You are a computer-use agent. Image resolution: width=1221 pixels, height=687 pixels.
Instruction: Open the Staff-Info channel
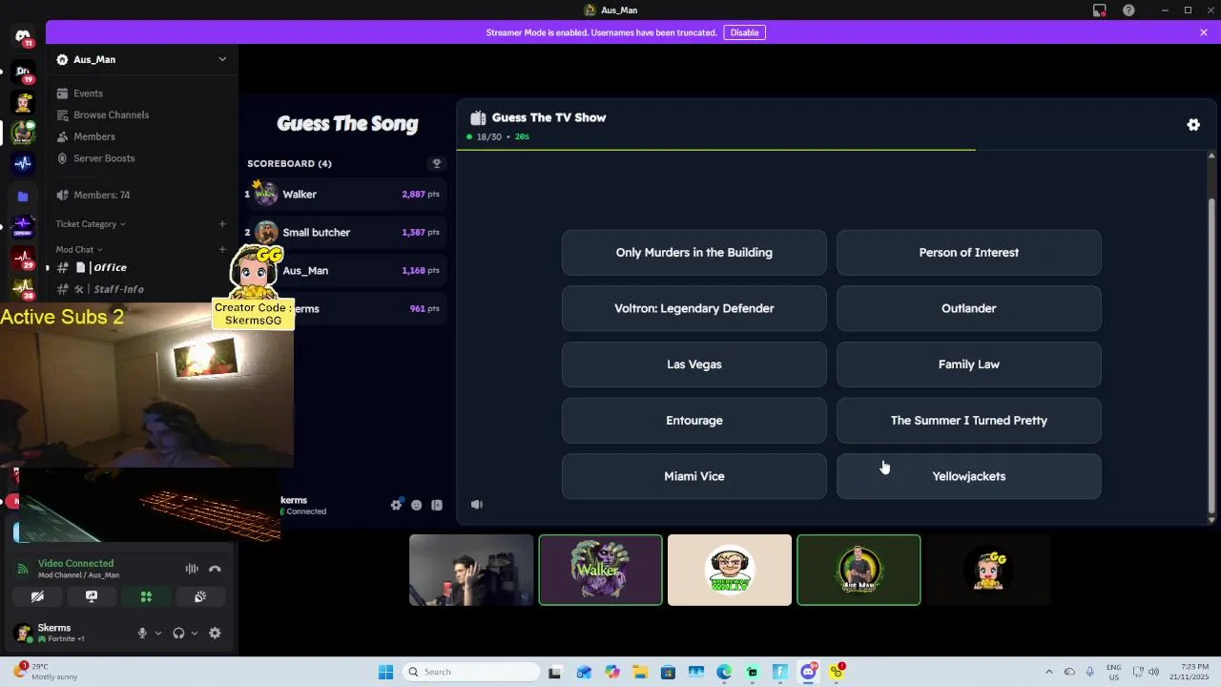click(x=142, y=289)
